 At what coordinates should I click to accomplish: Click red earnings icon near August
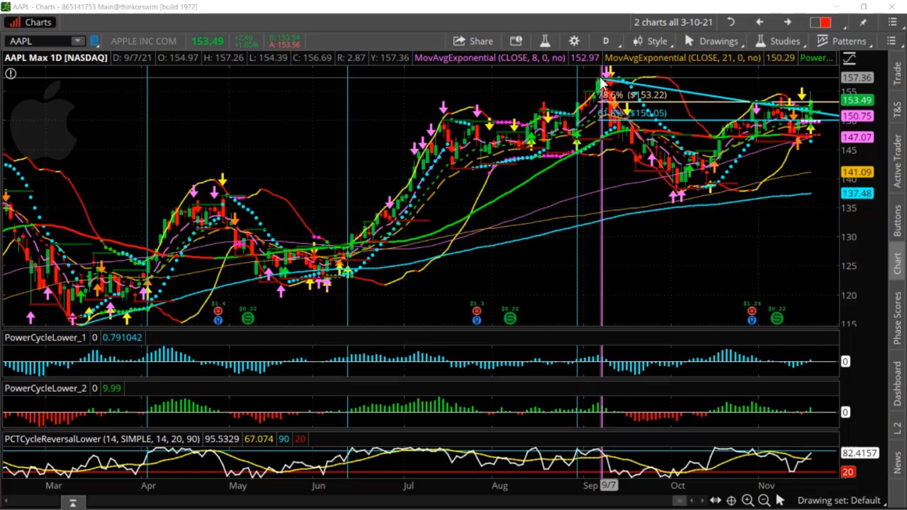(x=477, y=311)
